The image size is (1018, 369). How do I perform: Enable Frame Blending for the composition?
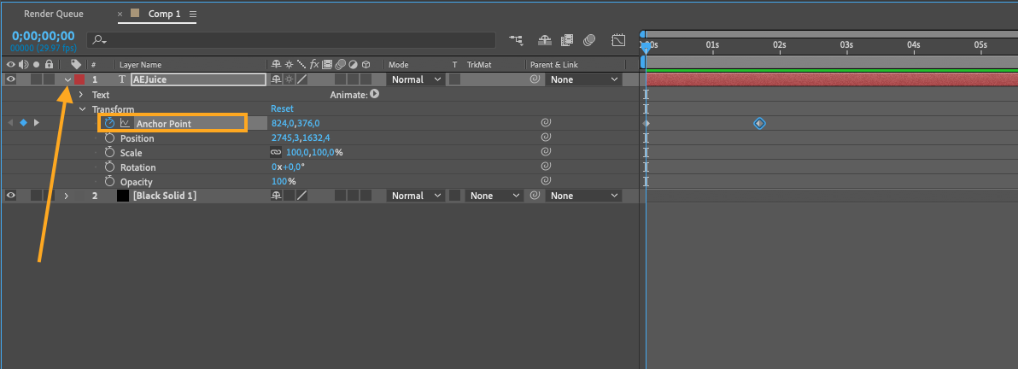(567, 40)
